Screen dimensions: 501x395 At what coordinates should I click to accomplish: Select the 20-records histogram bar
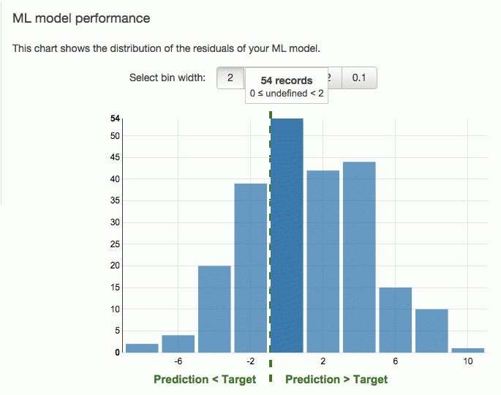(214, 309)
